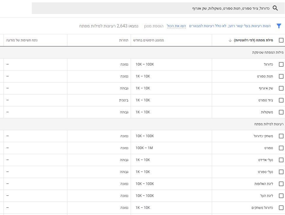Click keyword text כדורגל משחקים
The height and width of the screenshot is (215, 285).
coord(262,208)
